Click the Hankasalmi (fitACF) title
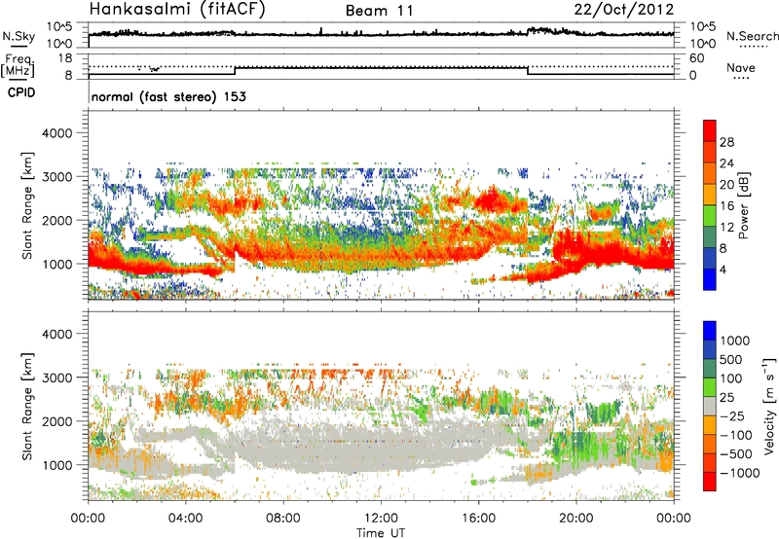779x539 pixels. pyautogui.click(x=177, y=10)
